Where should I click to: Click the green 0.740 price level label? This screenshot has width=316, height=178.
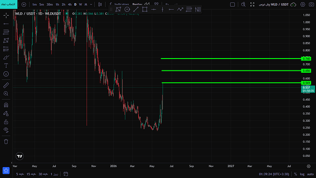[x=306, y=59]
